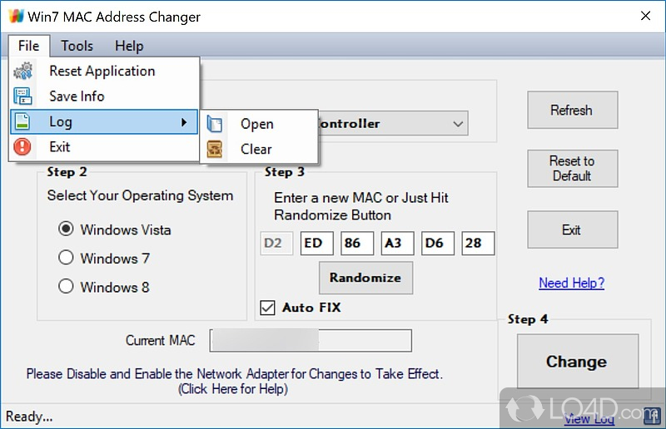
Task: Open the Need Help? link
Action: 572,283
